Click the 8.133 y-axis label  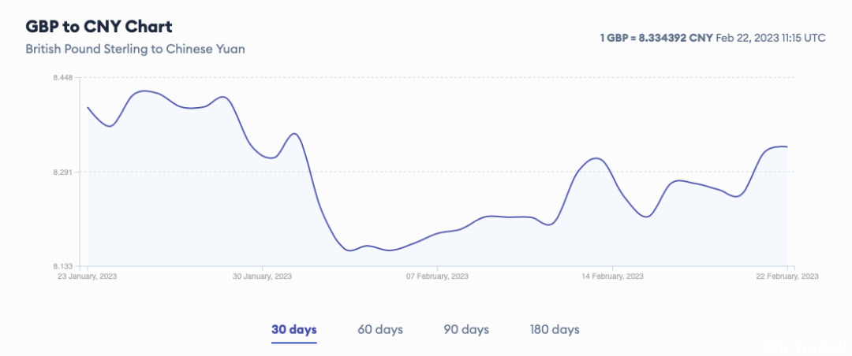[63, 266]
